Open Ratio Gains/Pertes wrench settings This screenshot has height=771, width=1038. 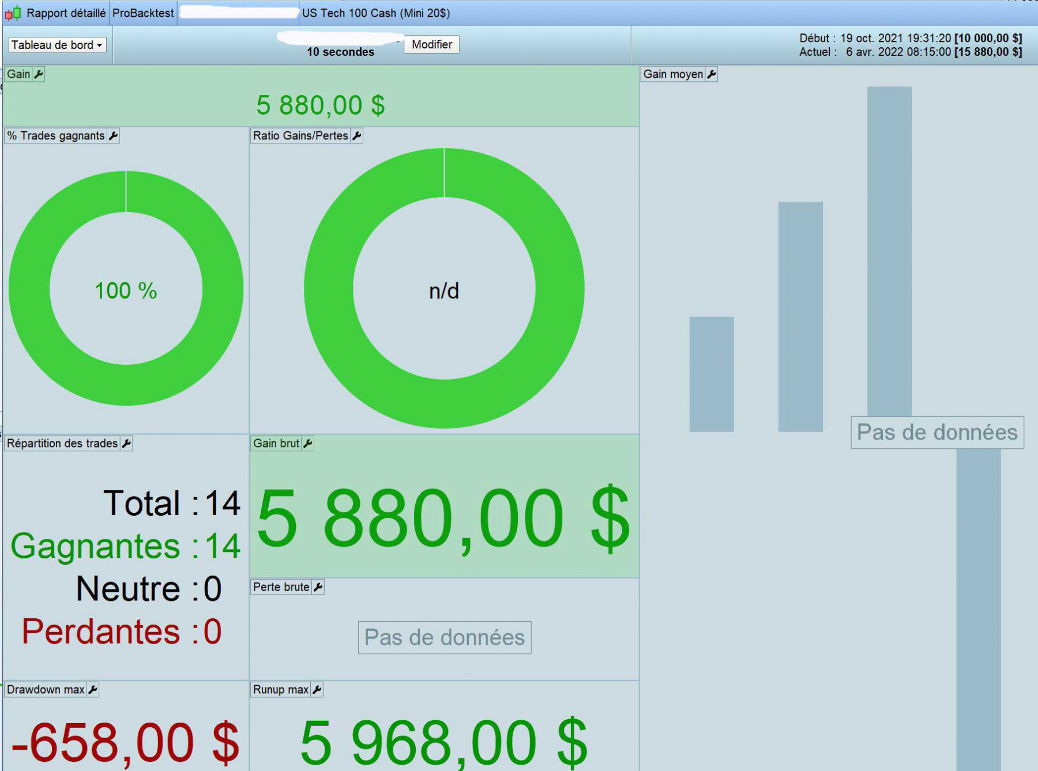point(357,136)
